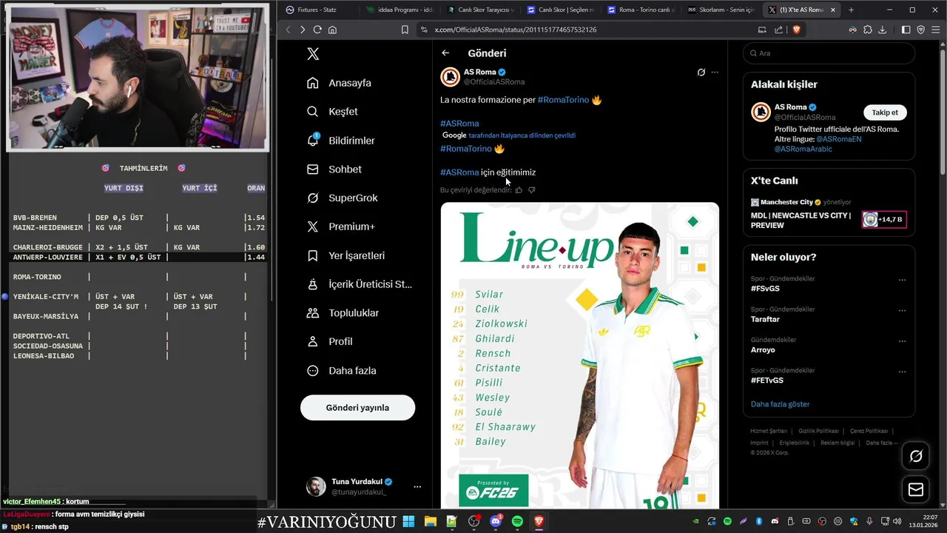Open Windows Start menu

(408, 522)
